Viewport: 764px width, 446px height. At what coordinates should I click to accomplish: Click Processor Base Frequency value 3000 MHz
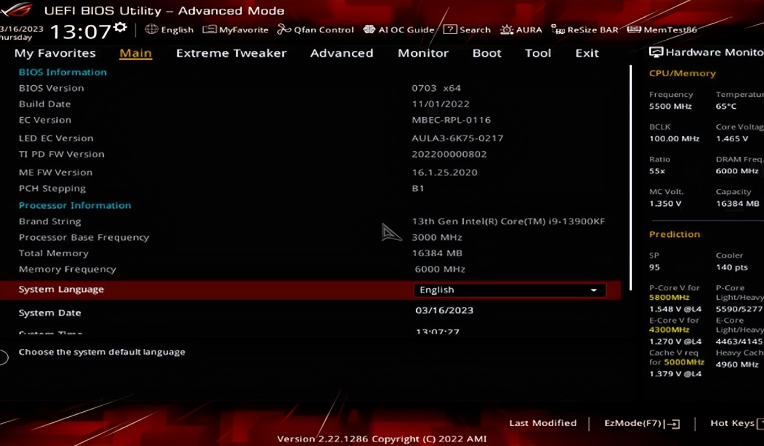click(x=437, y=237)
